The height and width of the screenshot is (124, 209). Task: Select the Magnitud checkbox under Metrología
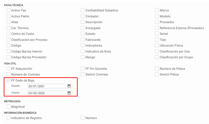click(8, 107)
